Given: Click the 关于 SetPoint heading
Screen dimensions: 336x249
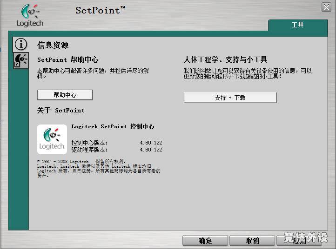Looking at the screenshot, I should click(61, 111).
